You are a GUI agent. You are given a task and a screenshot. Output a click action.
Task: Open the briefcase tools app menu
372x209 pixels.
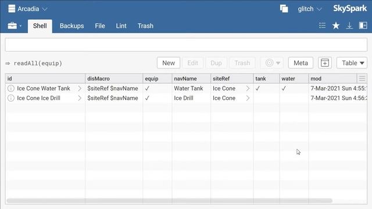coord(14,26)
